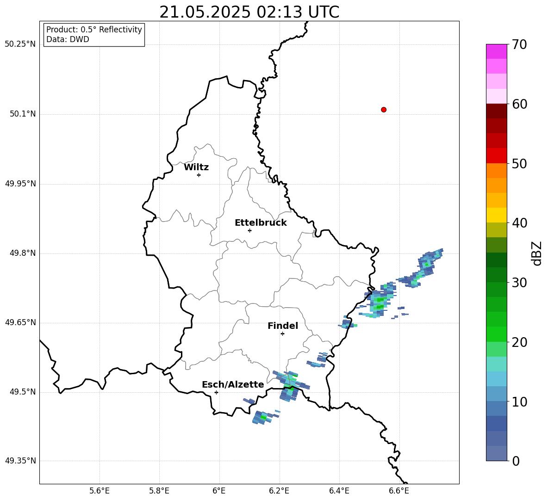Click the 40 tick on colorbar
This screenshot has width=548, height=500.
tap(519, 223)
